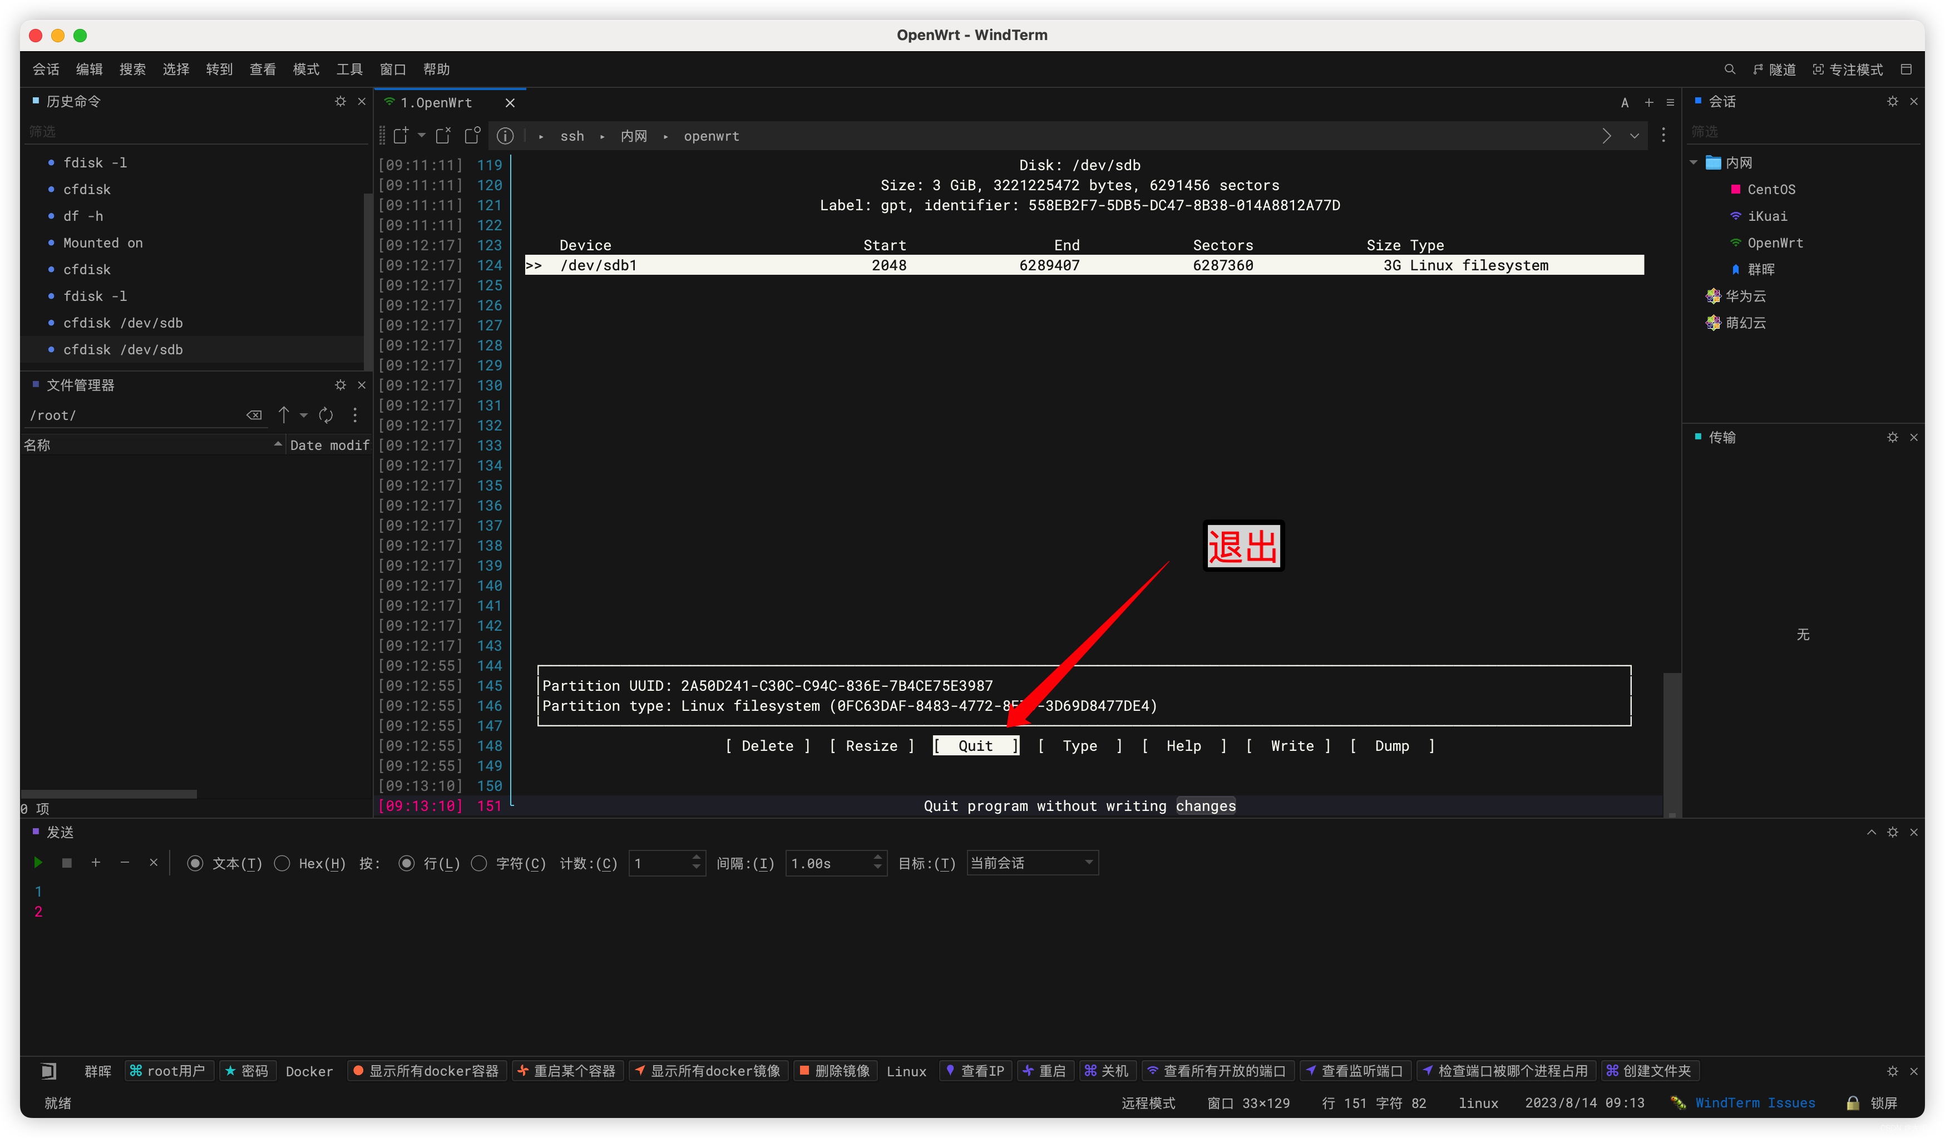Open the tab list menu icon
Viewport: 1945px width, 1138px height.
1670,102
